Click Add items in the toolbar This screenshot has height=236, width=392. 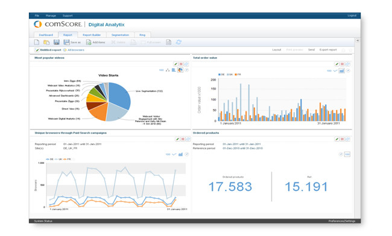[x=95, y=42]
